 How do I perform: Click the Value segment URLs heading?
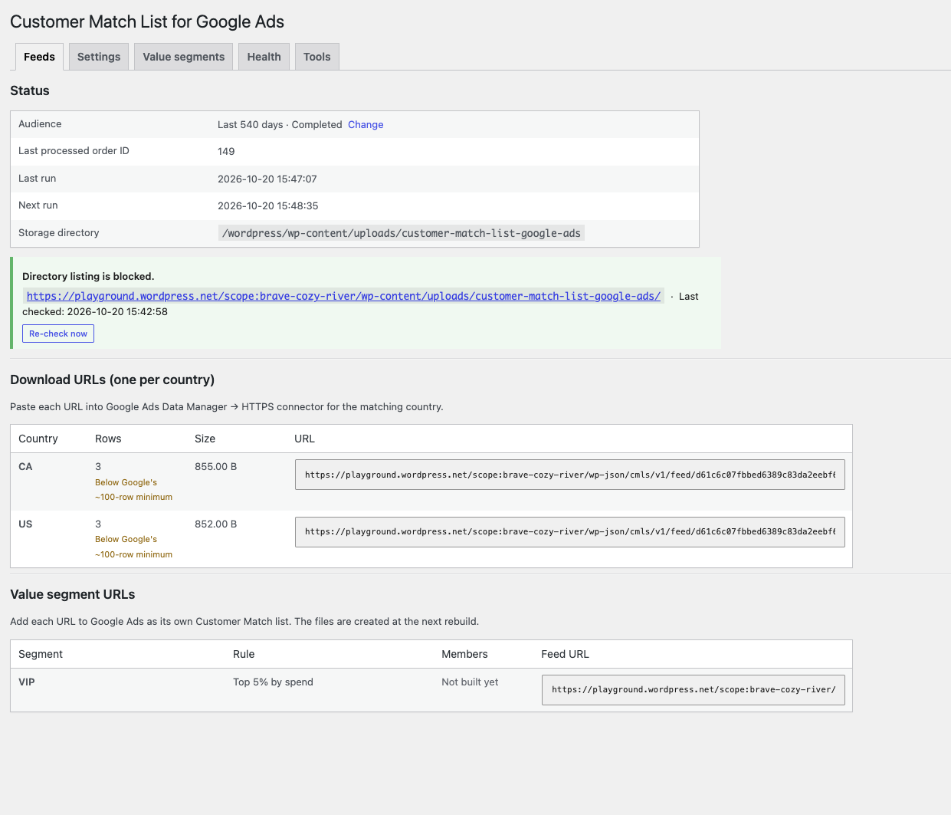coord(73,595)
